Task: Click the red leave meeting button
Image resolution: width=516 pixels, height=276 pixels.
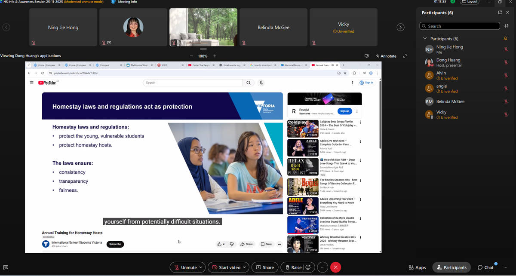Action: 335,267
